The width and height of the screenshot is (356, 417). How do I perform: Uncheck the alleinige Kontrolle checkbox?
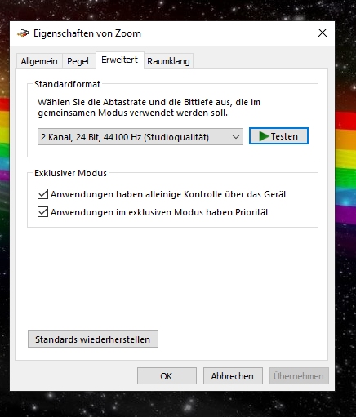(x=42, y=194)
